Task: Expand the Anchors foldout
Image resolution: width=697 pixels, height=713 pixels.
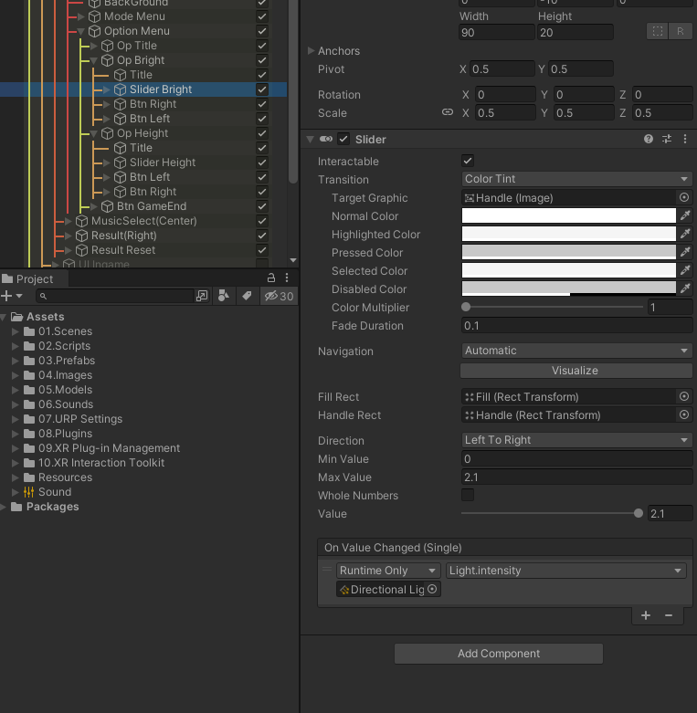Action: click(312, 50)
